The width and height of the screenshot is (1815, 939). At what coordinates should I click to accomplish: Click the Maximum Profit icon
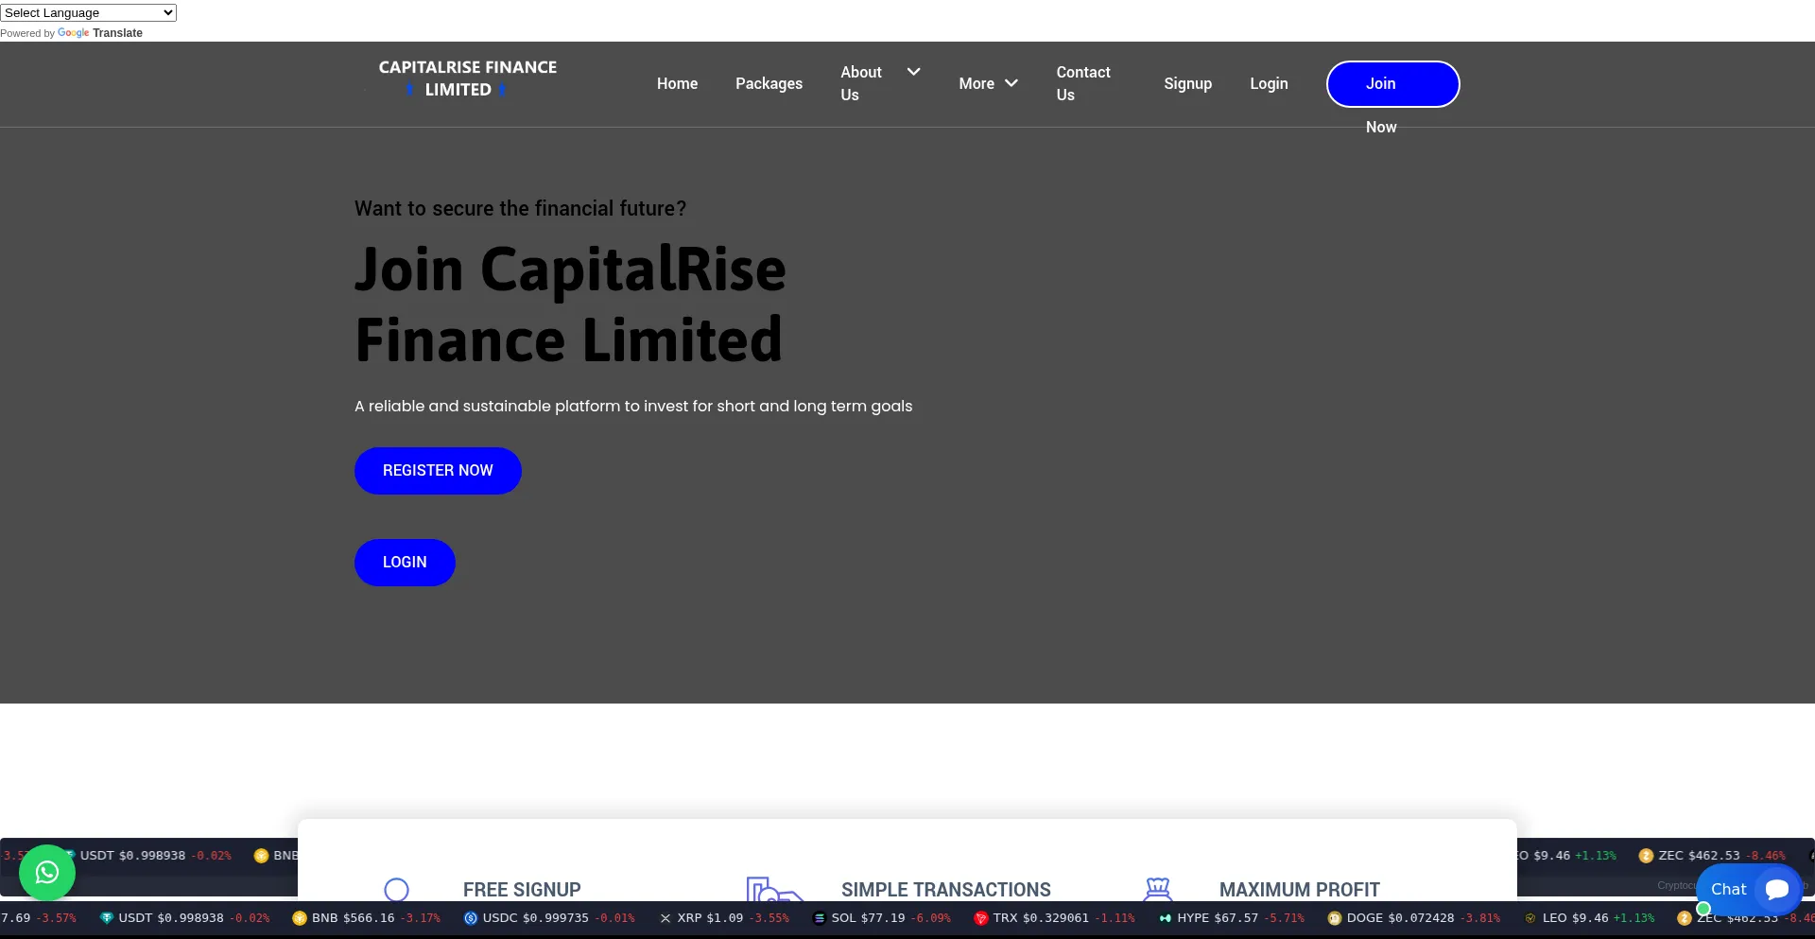(x=1158, y=888)
